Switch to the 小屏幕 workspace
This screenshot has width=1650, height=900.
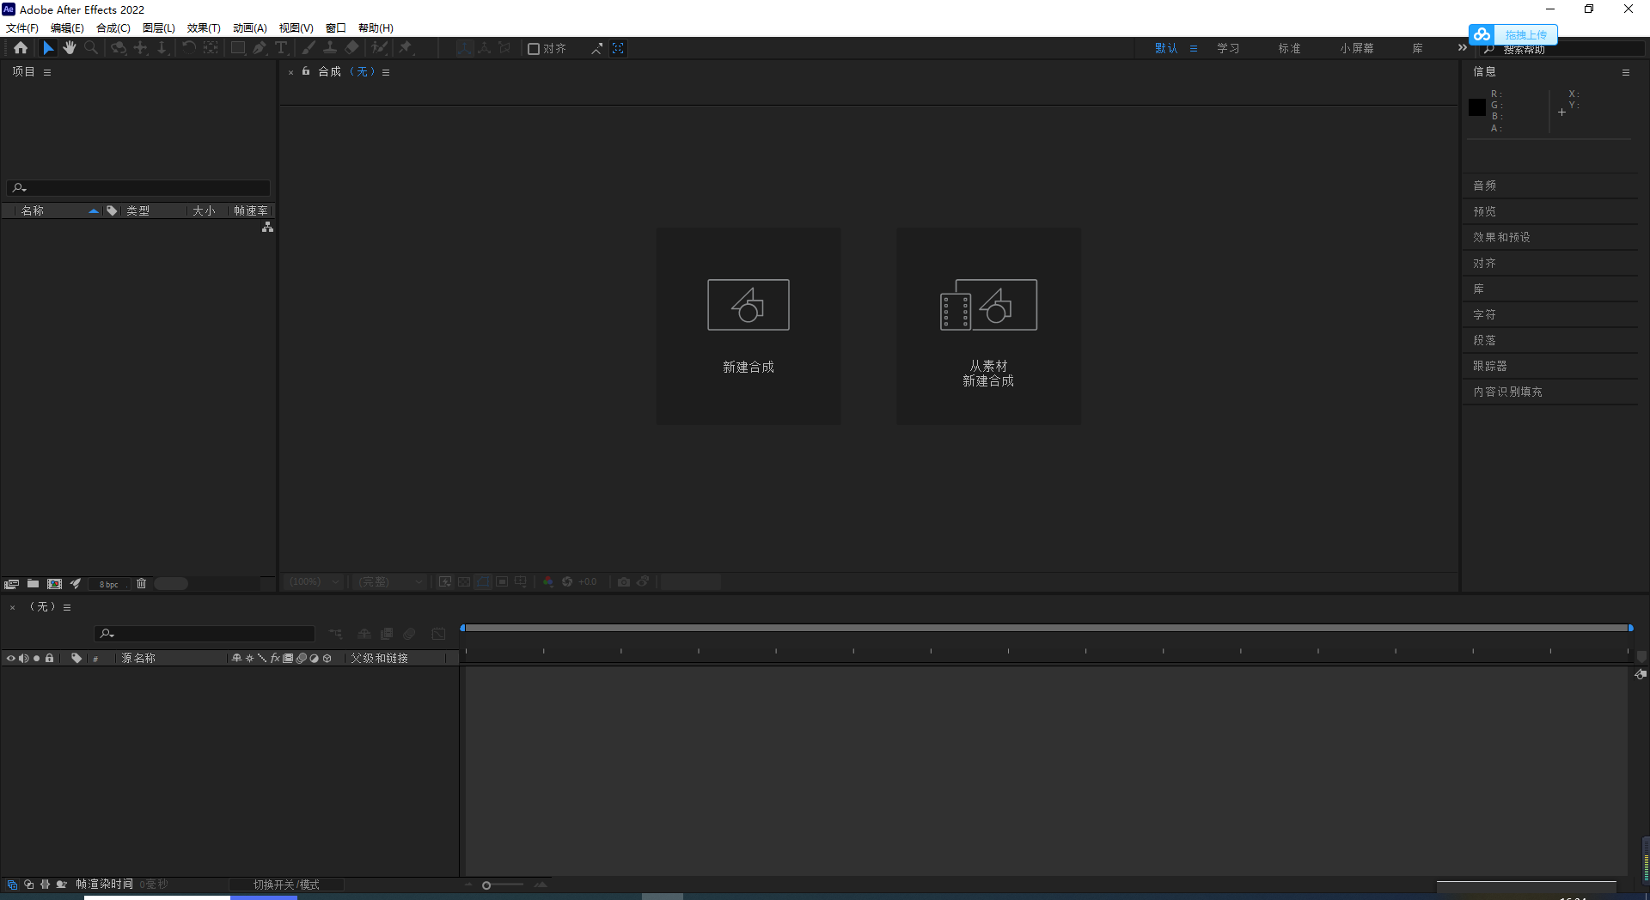tap(1356, 49)
